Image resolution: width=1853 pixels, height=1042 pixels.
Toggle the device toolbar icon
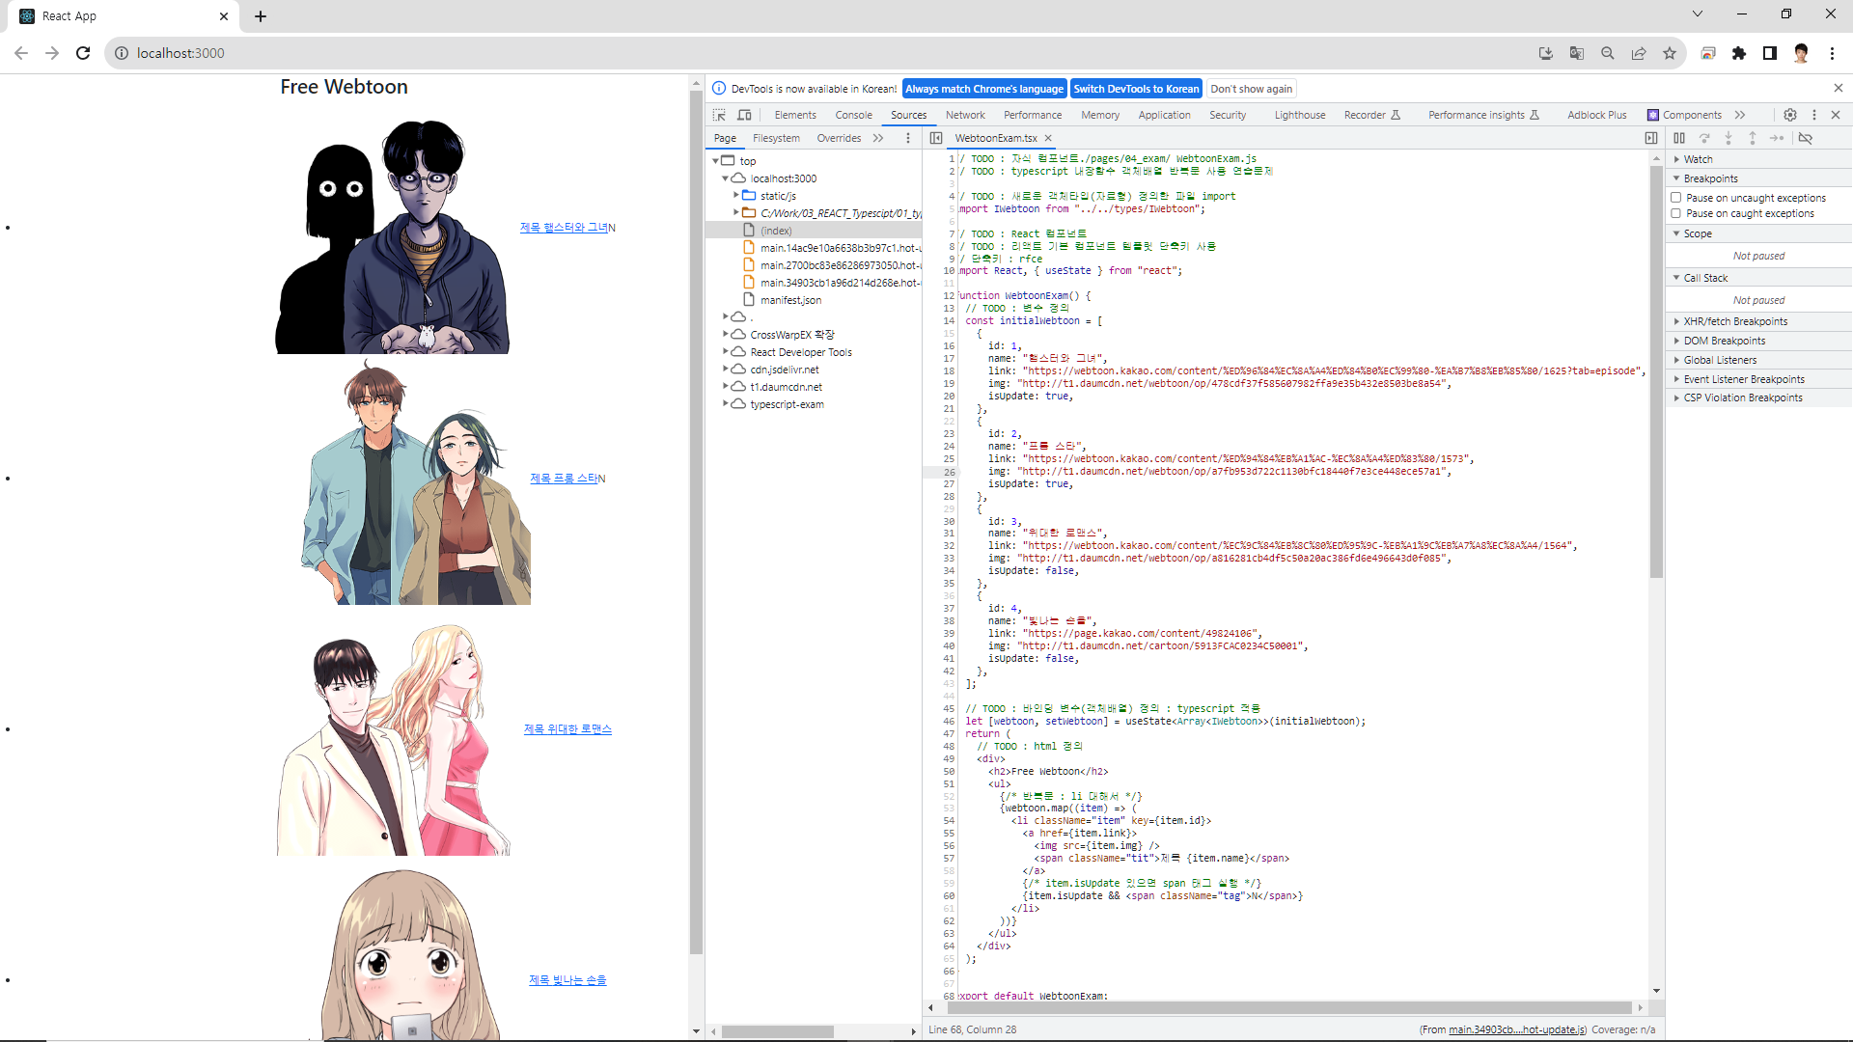744,115
